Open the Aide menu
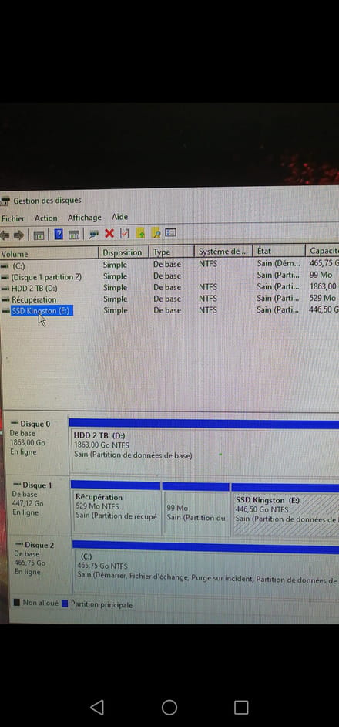The height and width of the screenshot is (727, 339). click(119, 217)
